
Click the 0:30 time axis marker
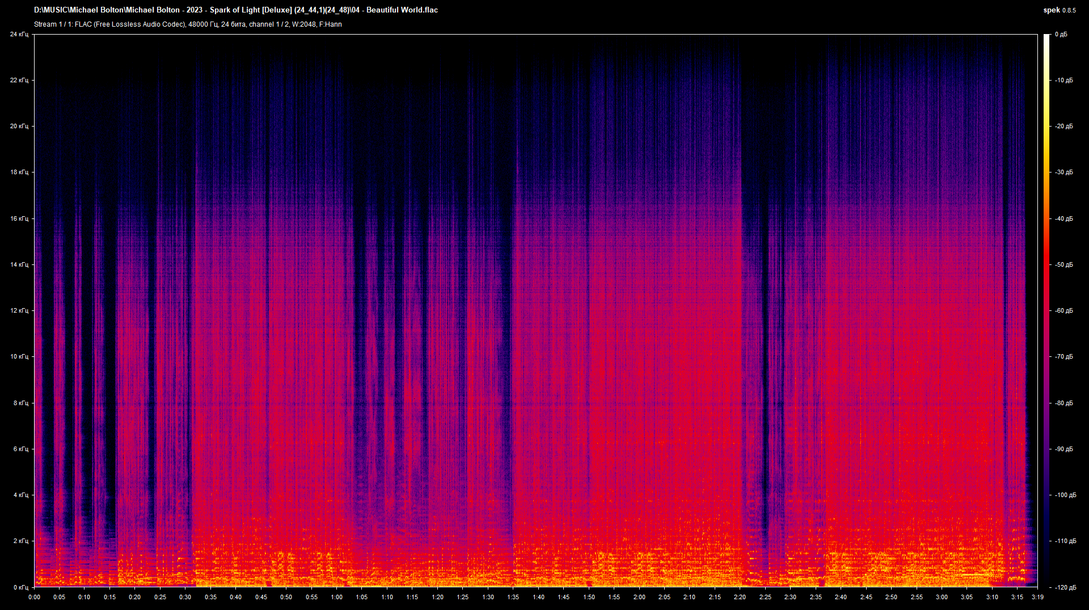tap(185, 597)
